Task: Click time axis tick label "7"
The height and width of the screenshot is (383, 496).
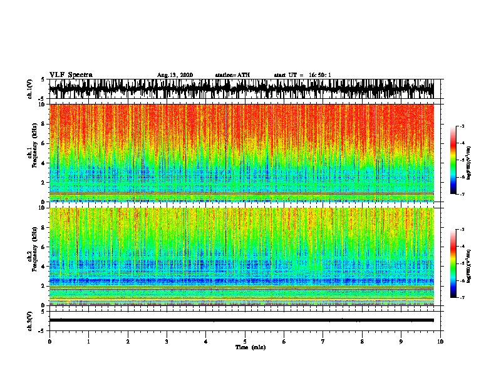Action: [x=323, y=342]
